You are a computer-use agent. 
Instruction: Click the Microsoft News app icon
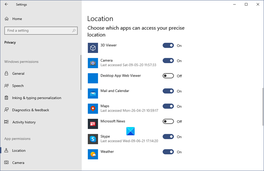(x=93, y=124)
